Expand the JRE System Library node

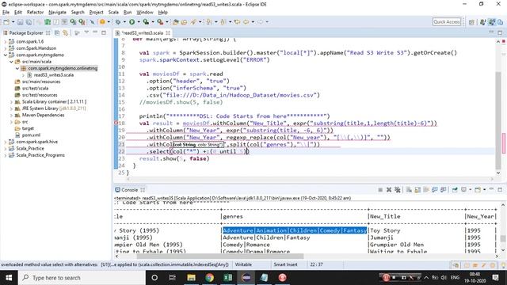click(x=11, y=108)
